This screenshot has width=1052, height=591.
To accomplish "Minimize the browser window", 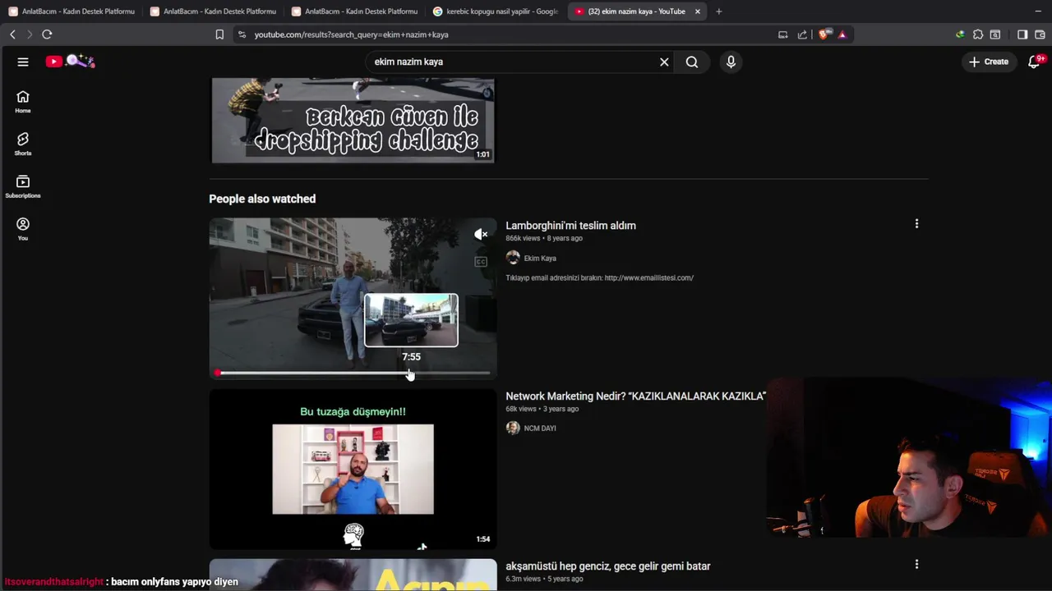I will click(x=1038, y=11).
